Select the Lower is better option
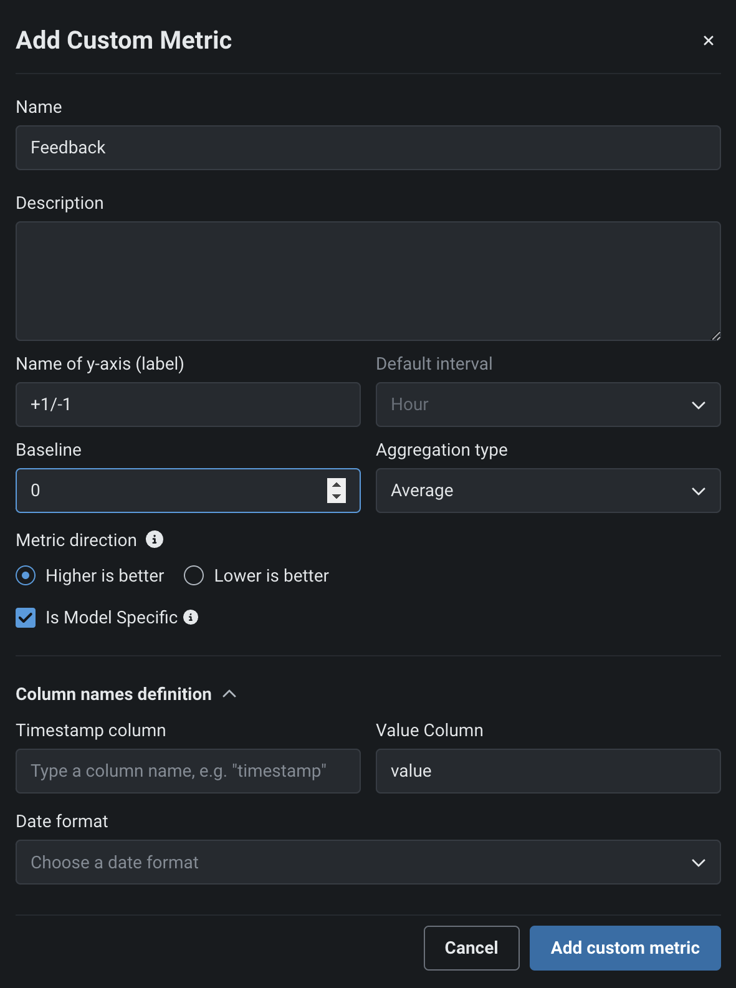This screenshot has height=988, width=736. tap(194, 575)
